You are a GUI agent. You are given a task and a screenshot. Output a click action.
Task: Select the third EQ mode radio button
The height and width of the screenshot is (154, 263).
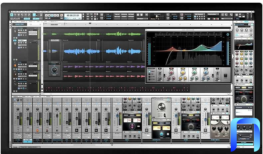coord(149,77)
